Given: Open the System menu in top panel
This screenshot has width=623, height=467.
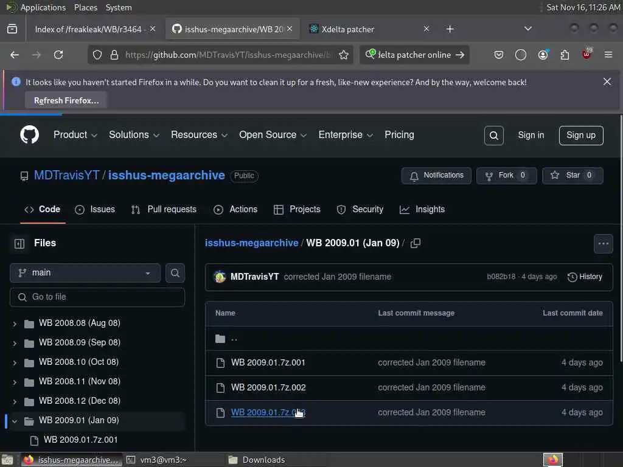Looking at the screenshot, I should pos(119,7).
